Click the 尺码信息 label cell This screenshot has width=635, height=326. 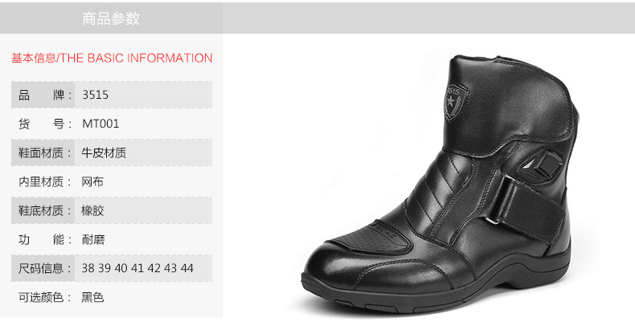(43, 268)
